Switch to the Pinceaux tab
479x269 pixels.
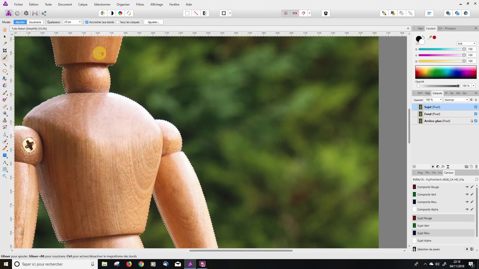(x=450, y=28)
